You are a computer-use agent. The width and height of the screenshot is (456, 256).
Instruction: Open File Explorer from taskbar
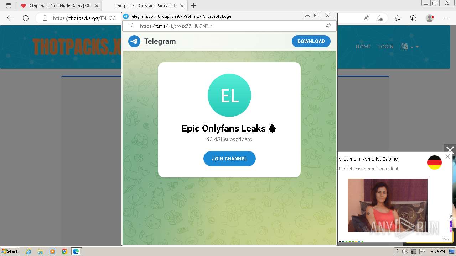point(40,251)
